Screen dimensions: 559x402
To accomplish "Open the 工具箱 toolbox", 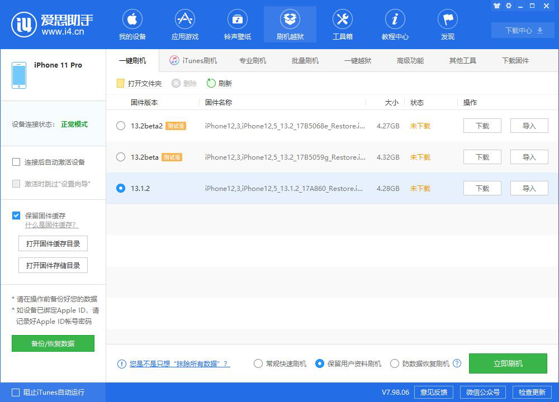I will (342, 24).
